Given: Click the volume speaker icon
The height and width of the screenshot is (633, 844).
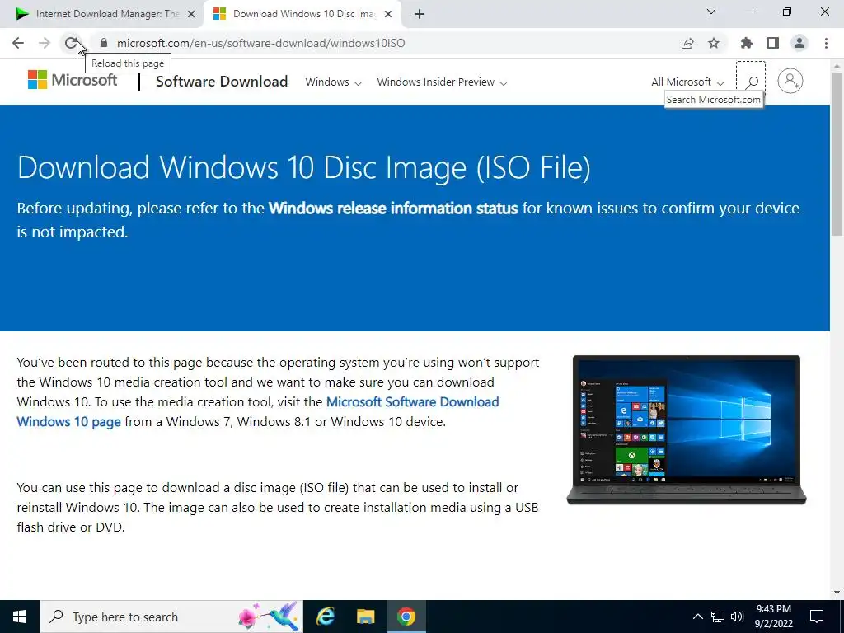Looking at the screenshot, I should 737,617.
